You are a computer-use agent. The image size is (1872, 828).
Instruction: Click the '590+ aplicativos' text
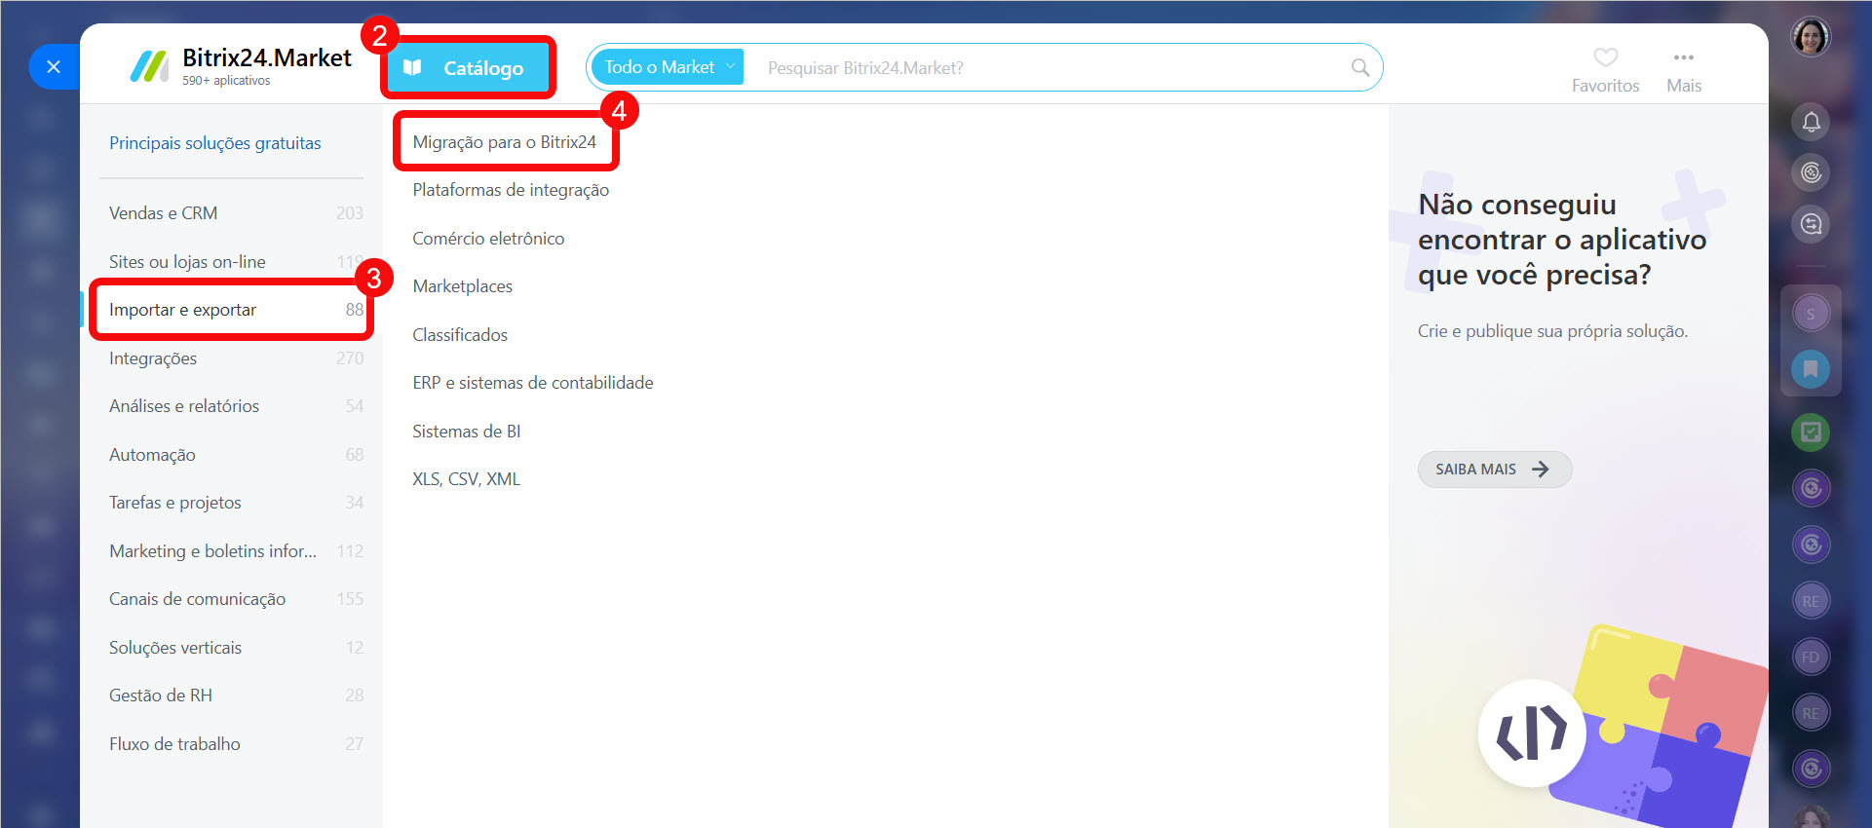[226, 81]
